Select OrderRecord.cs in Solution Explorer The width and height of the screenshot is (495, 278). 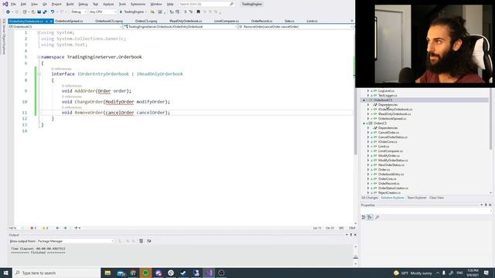pos(388,184)
